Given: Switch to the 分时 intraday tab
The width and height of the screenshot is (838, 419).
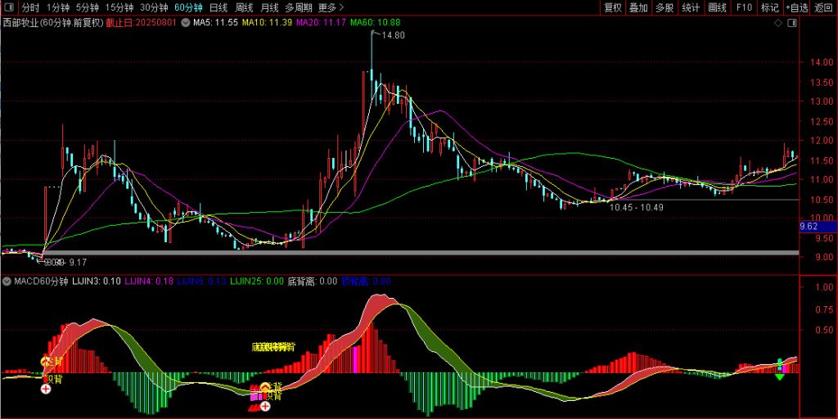Looking at the screenshot, I should [30, 7].
